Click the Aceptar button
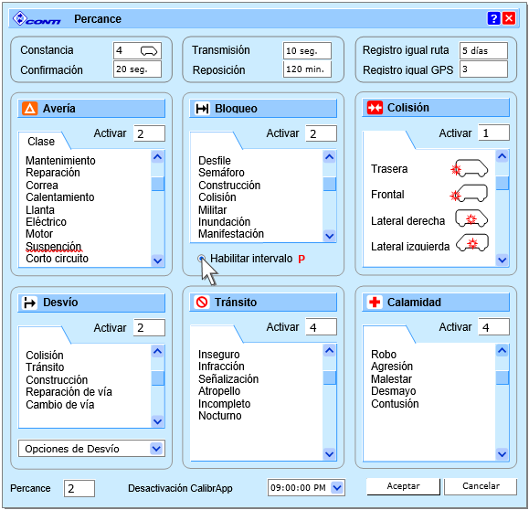The width and height of the screenshot is (529, 510). click(x=403, y=486)
